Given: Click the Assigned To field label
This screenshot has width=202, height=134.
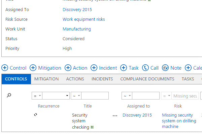Looking at the screenshot, I should coord(17,10).
